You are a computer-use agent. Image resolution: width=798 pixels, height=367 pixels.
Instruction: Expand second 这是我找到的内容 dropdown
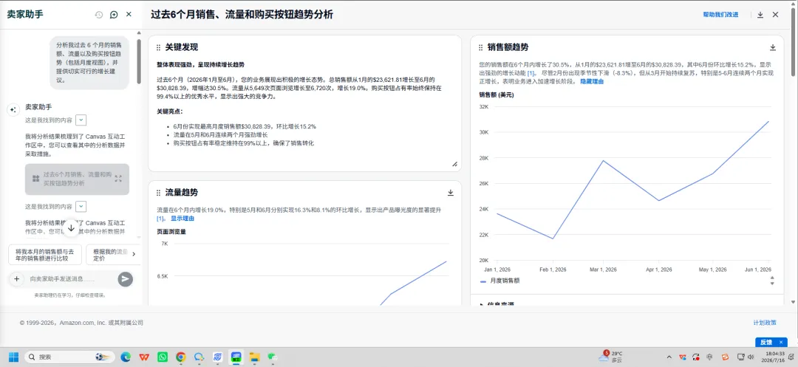tap(81, 206)
